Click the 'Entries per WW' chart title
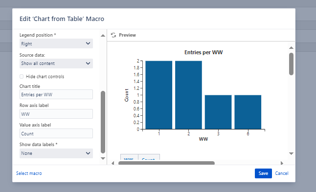316x192 pixels. [203, 52]
